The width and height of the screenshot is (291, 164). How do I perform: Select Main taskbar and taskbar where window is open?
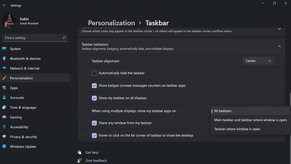pos(251,120)
